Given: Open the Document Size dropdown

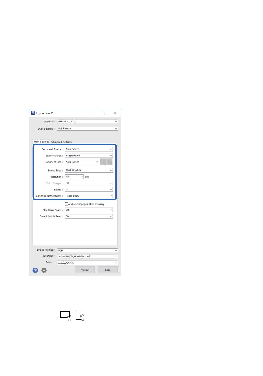Looking at the screenshot, I should (x=82, y=162).
